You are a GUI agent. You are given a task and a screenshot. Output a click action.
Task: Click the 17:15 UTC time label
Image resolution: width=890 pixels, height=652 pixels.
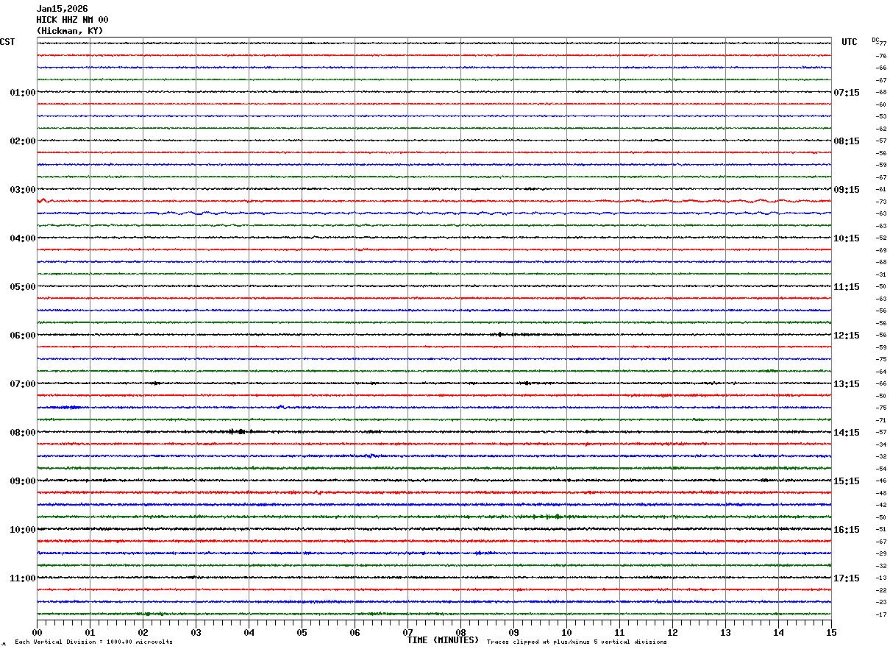coord(847,578)
